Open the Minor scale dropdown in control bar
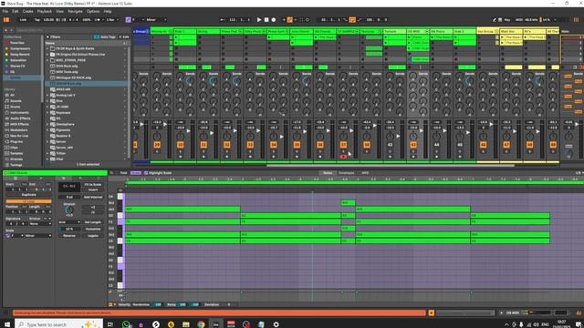 156,20
